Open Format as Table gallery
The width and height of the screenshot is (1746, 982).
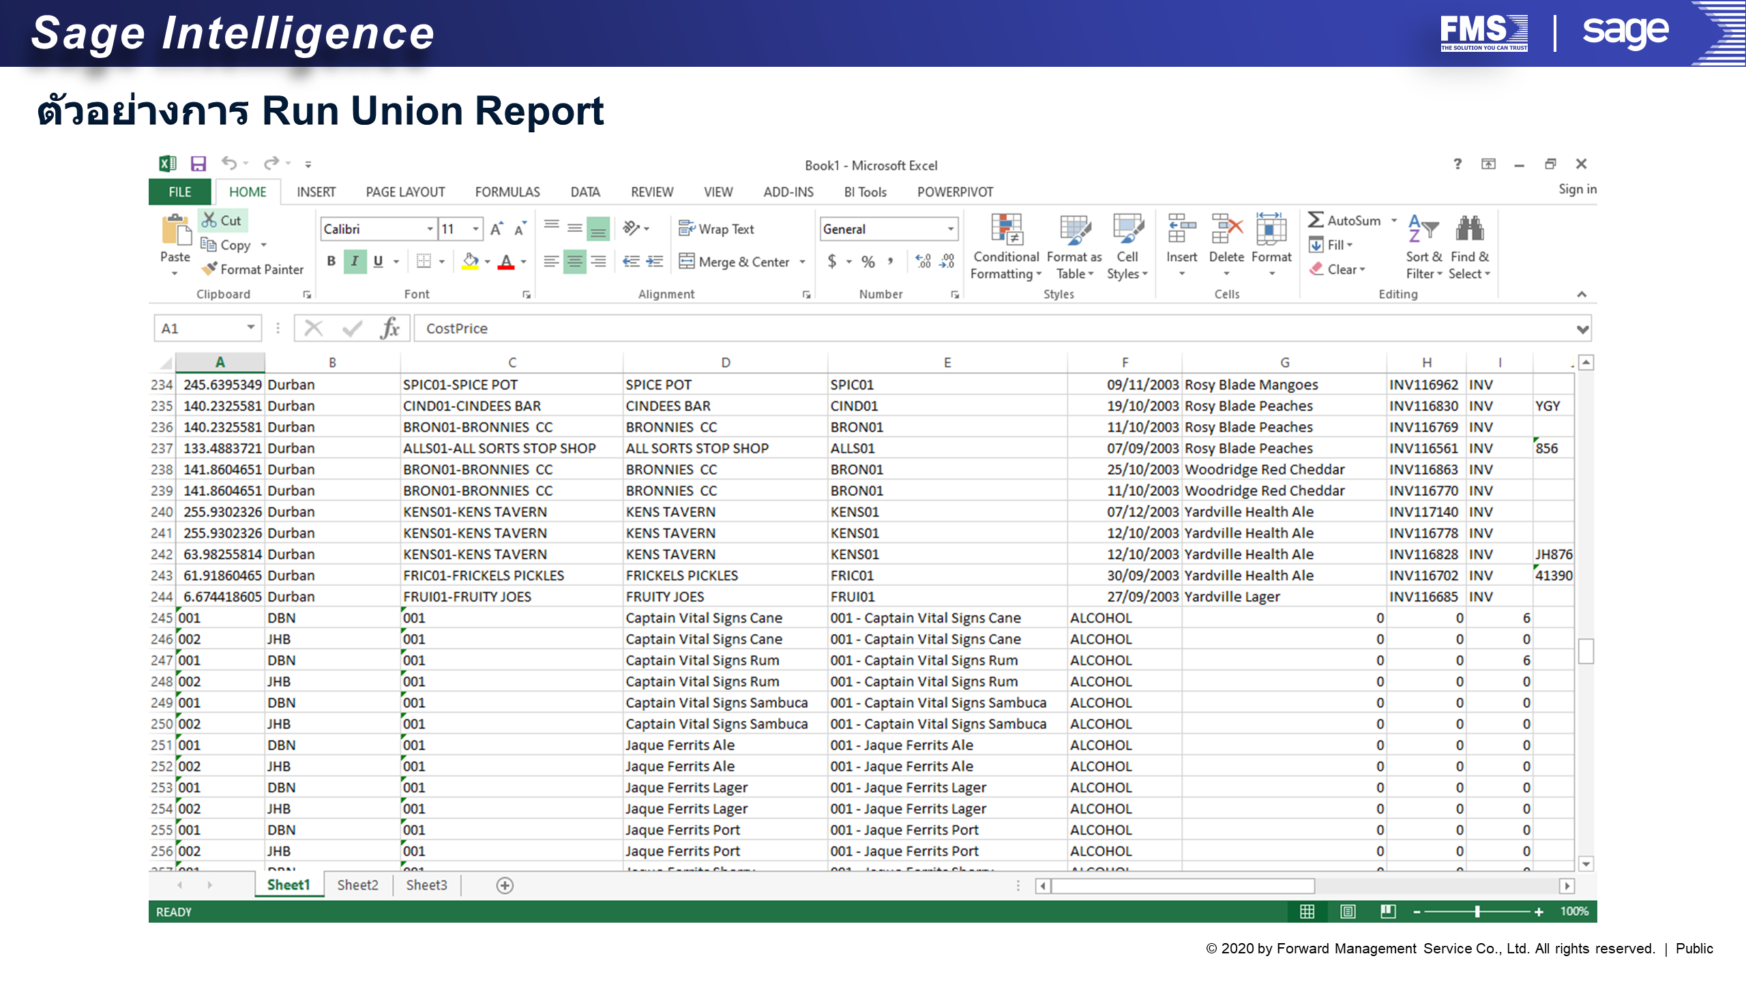(x=1074, y=246)
